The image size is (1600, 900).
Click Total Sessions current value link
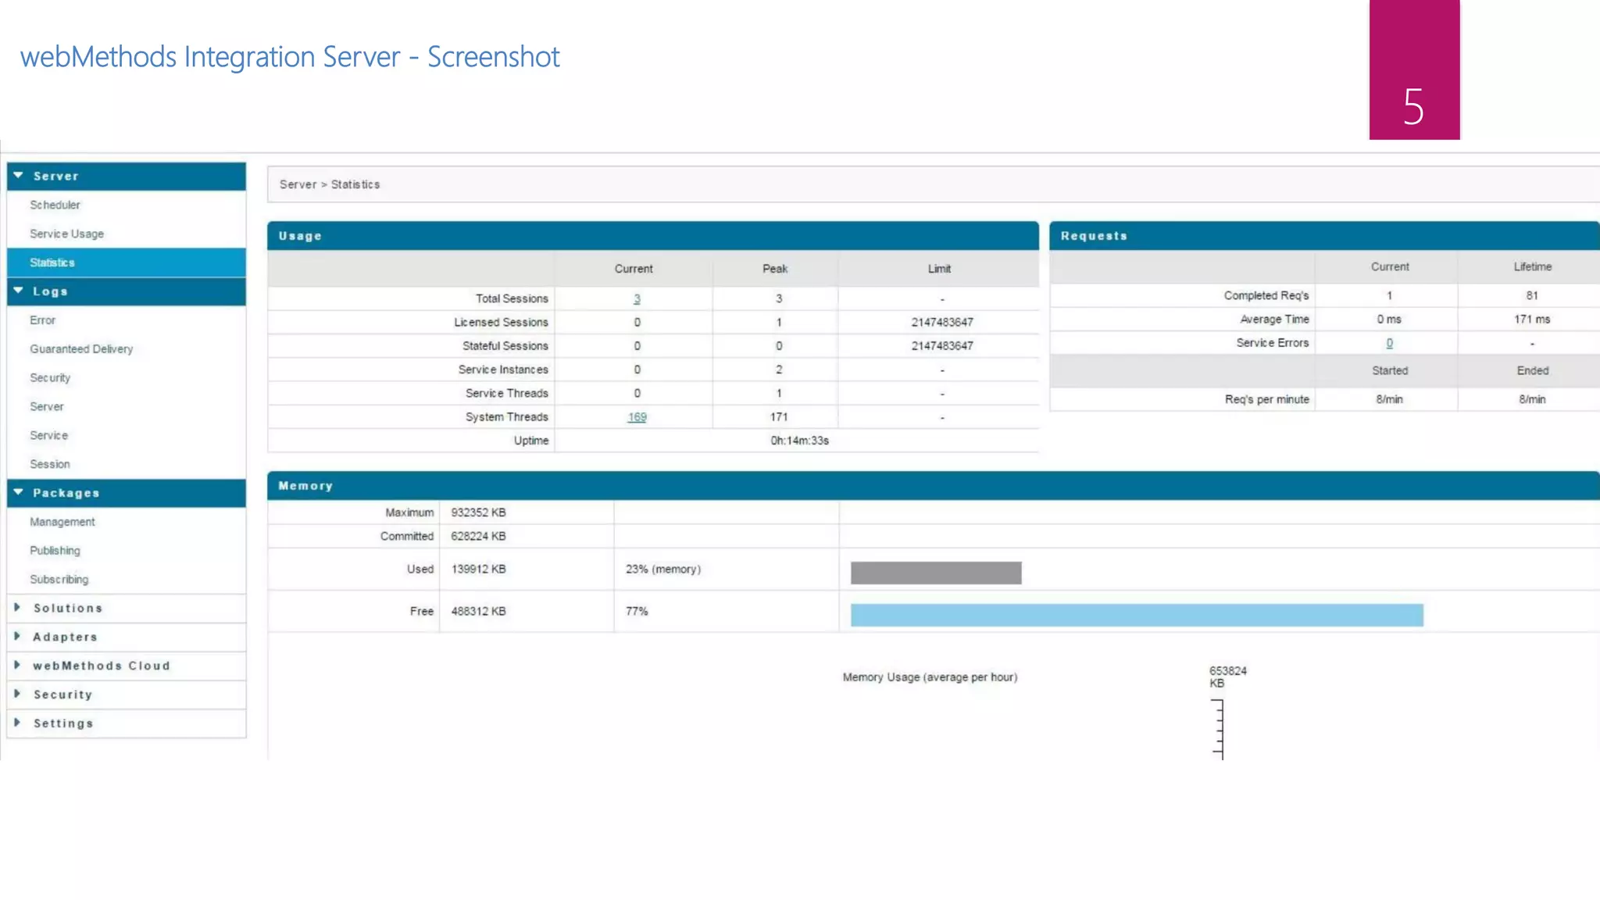click(x=637, y=299)
